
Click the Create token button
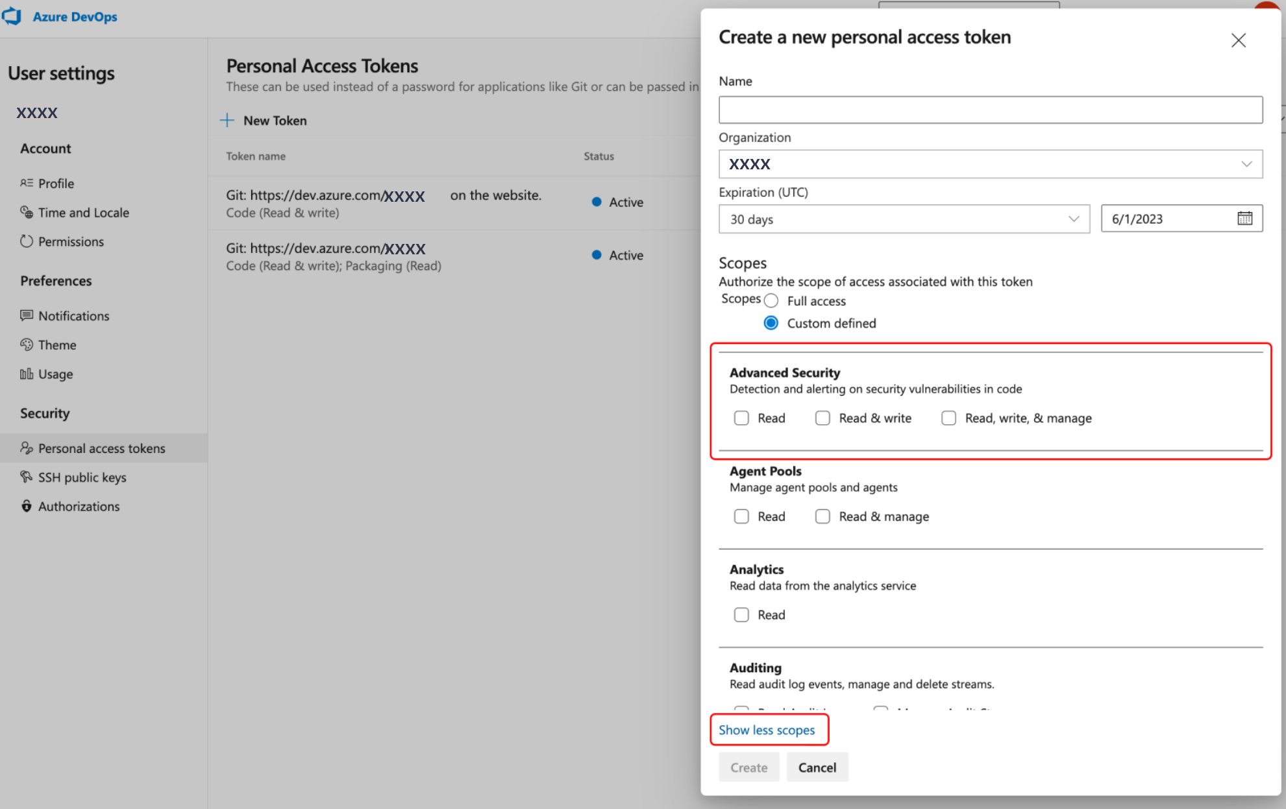pyautogui.click(x=749, y=768)
